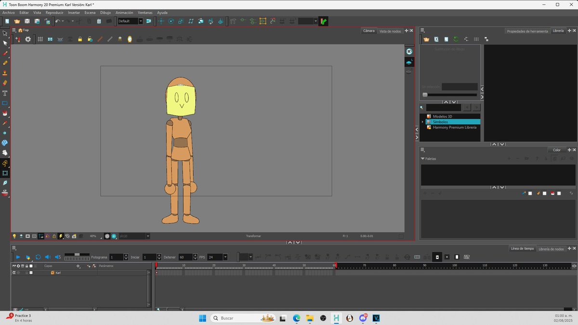Toggle the eye visibility button in Camera view
The image size is (578, 325).
pyautogui.click(x=409, y=52)
